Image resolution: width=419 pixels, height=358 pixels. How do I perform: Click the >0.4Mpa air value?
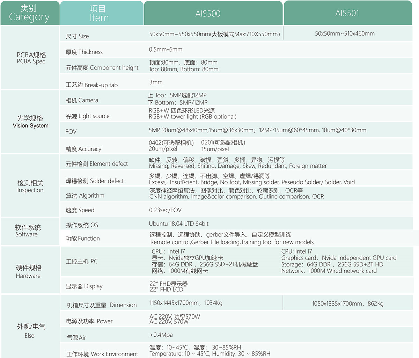[161, 335]
